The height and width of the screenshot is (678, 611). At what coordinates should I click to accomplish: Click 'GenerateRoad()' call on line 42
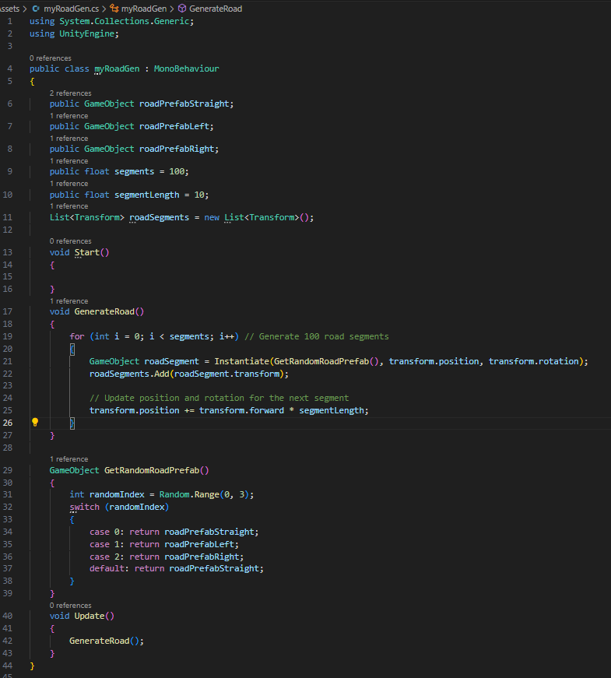(104, 641)
